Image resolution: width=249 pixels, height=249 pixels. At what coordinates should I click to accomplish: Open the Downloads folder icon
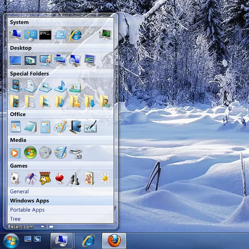click(x=90, y=101)
